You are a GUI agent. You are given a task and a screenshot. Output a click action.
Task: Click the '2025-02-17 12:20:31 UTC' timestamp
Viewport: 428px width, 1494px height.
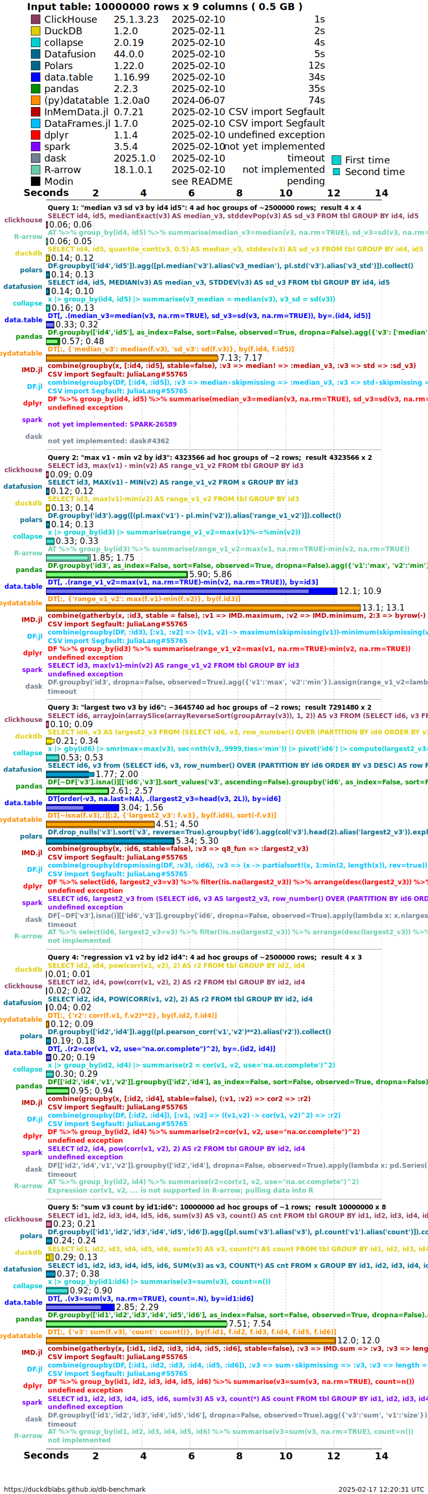coord(381,1489)
